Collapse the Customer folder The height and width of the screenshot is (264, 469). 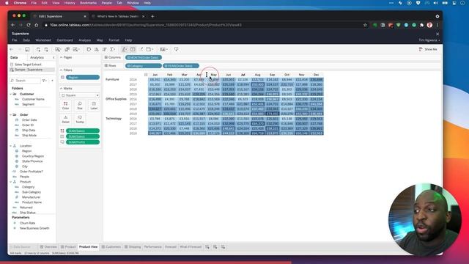point(11,94)
